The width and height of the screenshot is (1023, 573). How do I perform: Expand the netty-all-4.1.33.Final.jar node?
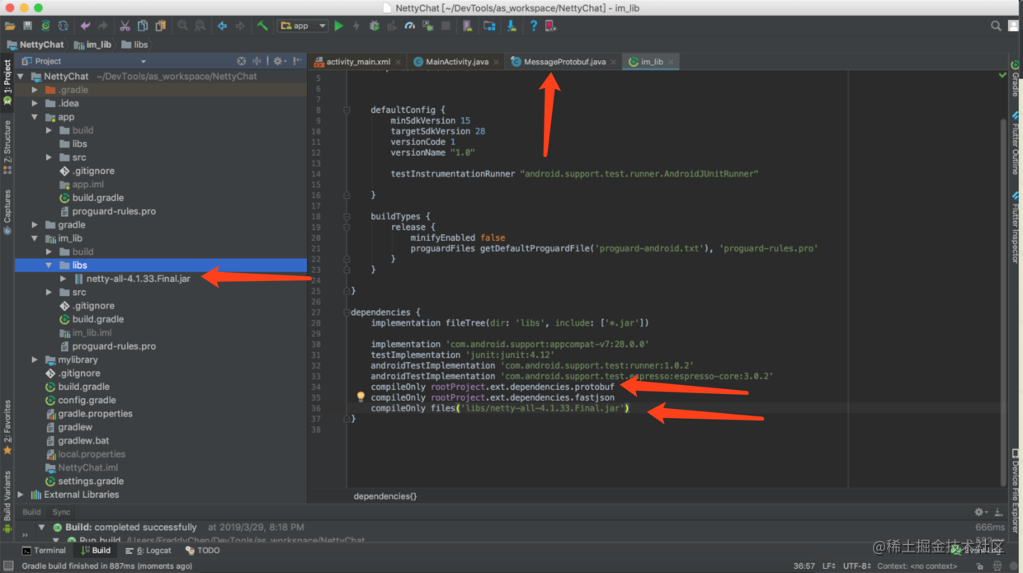point(63,279)
